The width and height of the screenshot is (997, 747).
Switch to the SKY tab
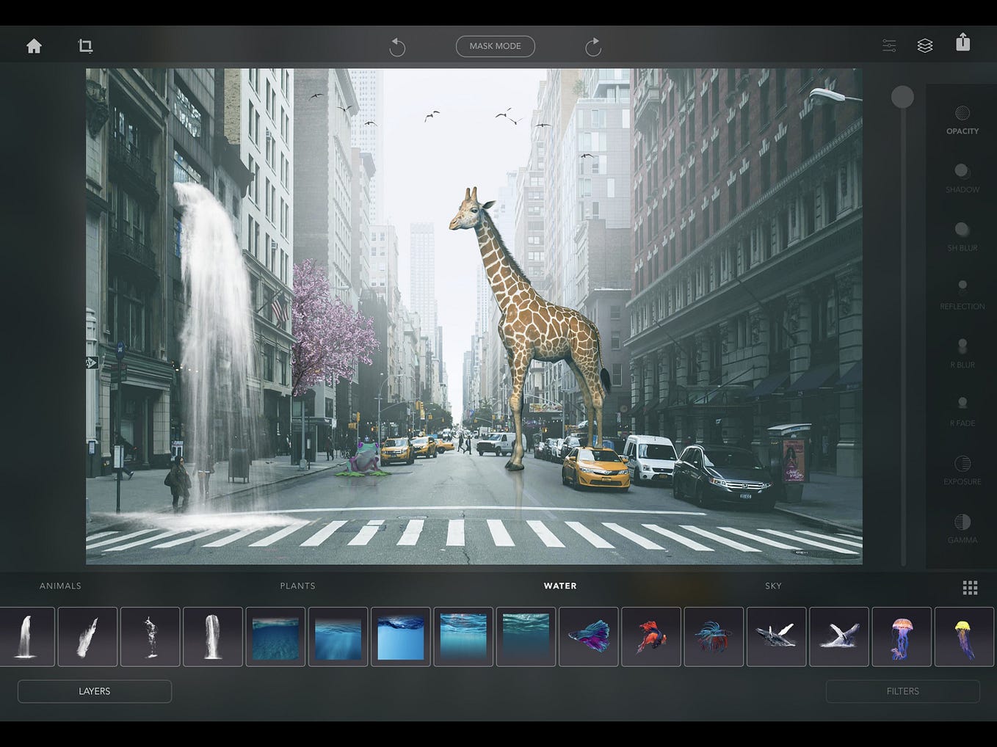pyautogui.click(x=772, y=586)
